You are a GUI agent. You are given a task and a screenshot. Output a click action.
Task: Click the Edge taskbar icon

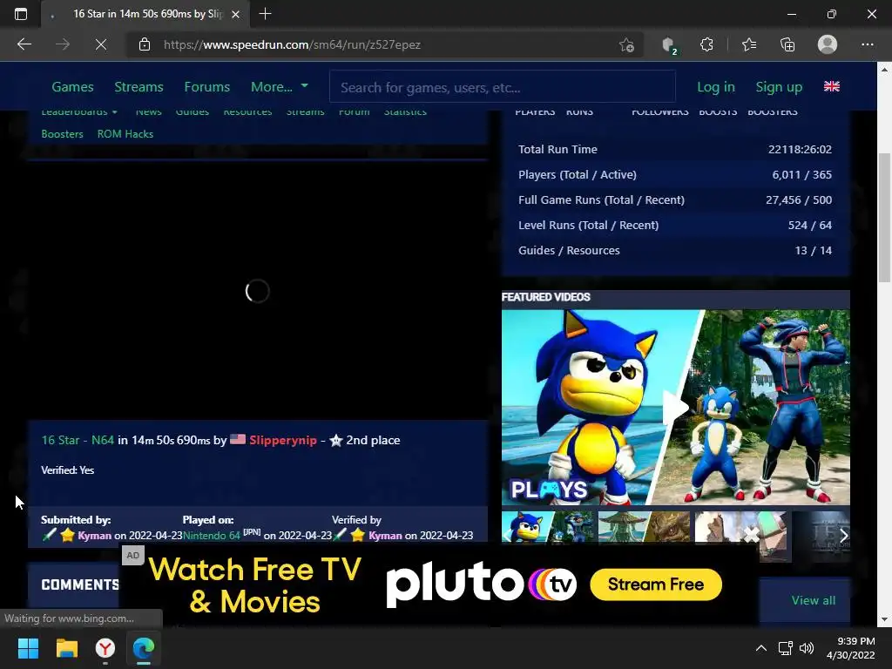tap(144, 648)
